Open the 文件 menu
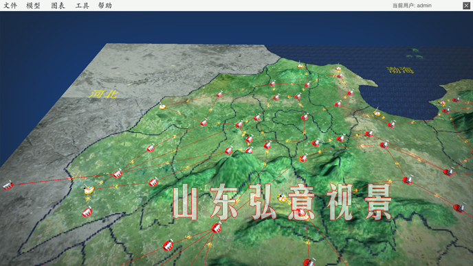The height and width of the screenshot is (266, 473). click(10, 5)
